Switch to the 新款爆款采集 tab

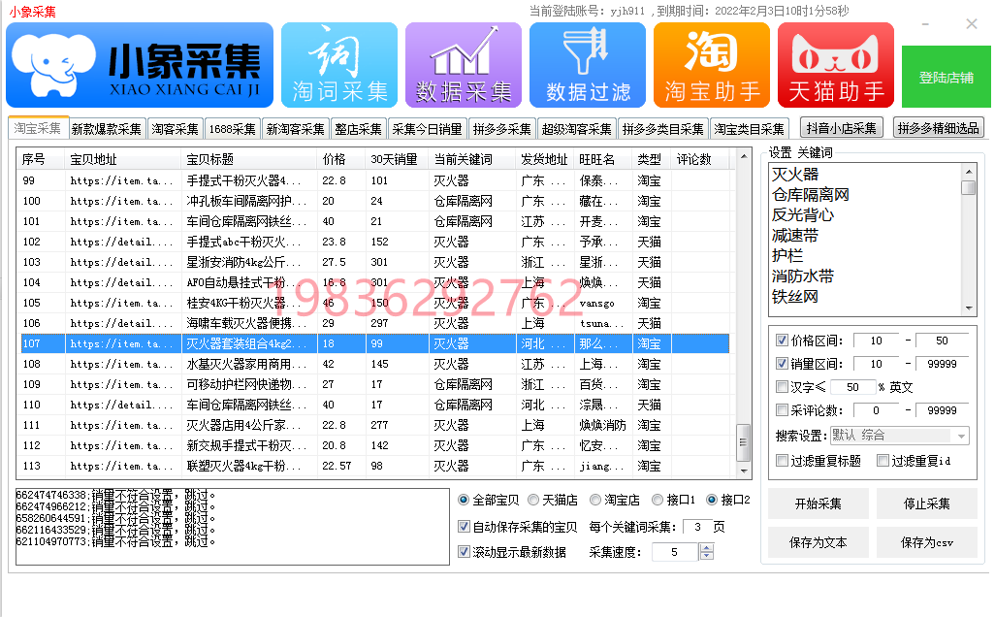tap(107, 129)
